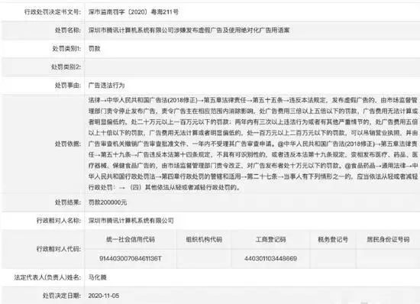Click the 处罚依据 label
The height and width of the screenshot is (304, 420).
tap(68, 144)
